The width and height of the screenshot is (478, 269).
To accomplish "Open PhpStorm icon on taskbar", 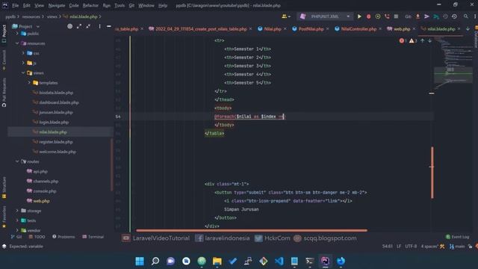I will pos(326,261).
